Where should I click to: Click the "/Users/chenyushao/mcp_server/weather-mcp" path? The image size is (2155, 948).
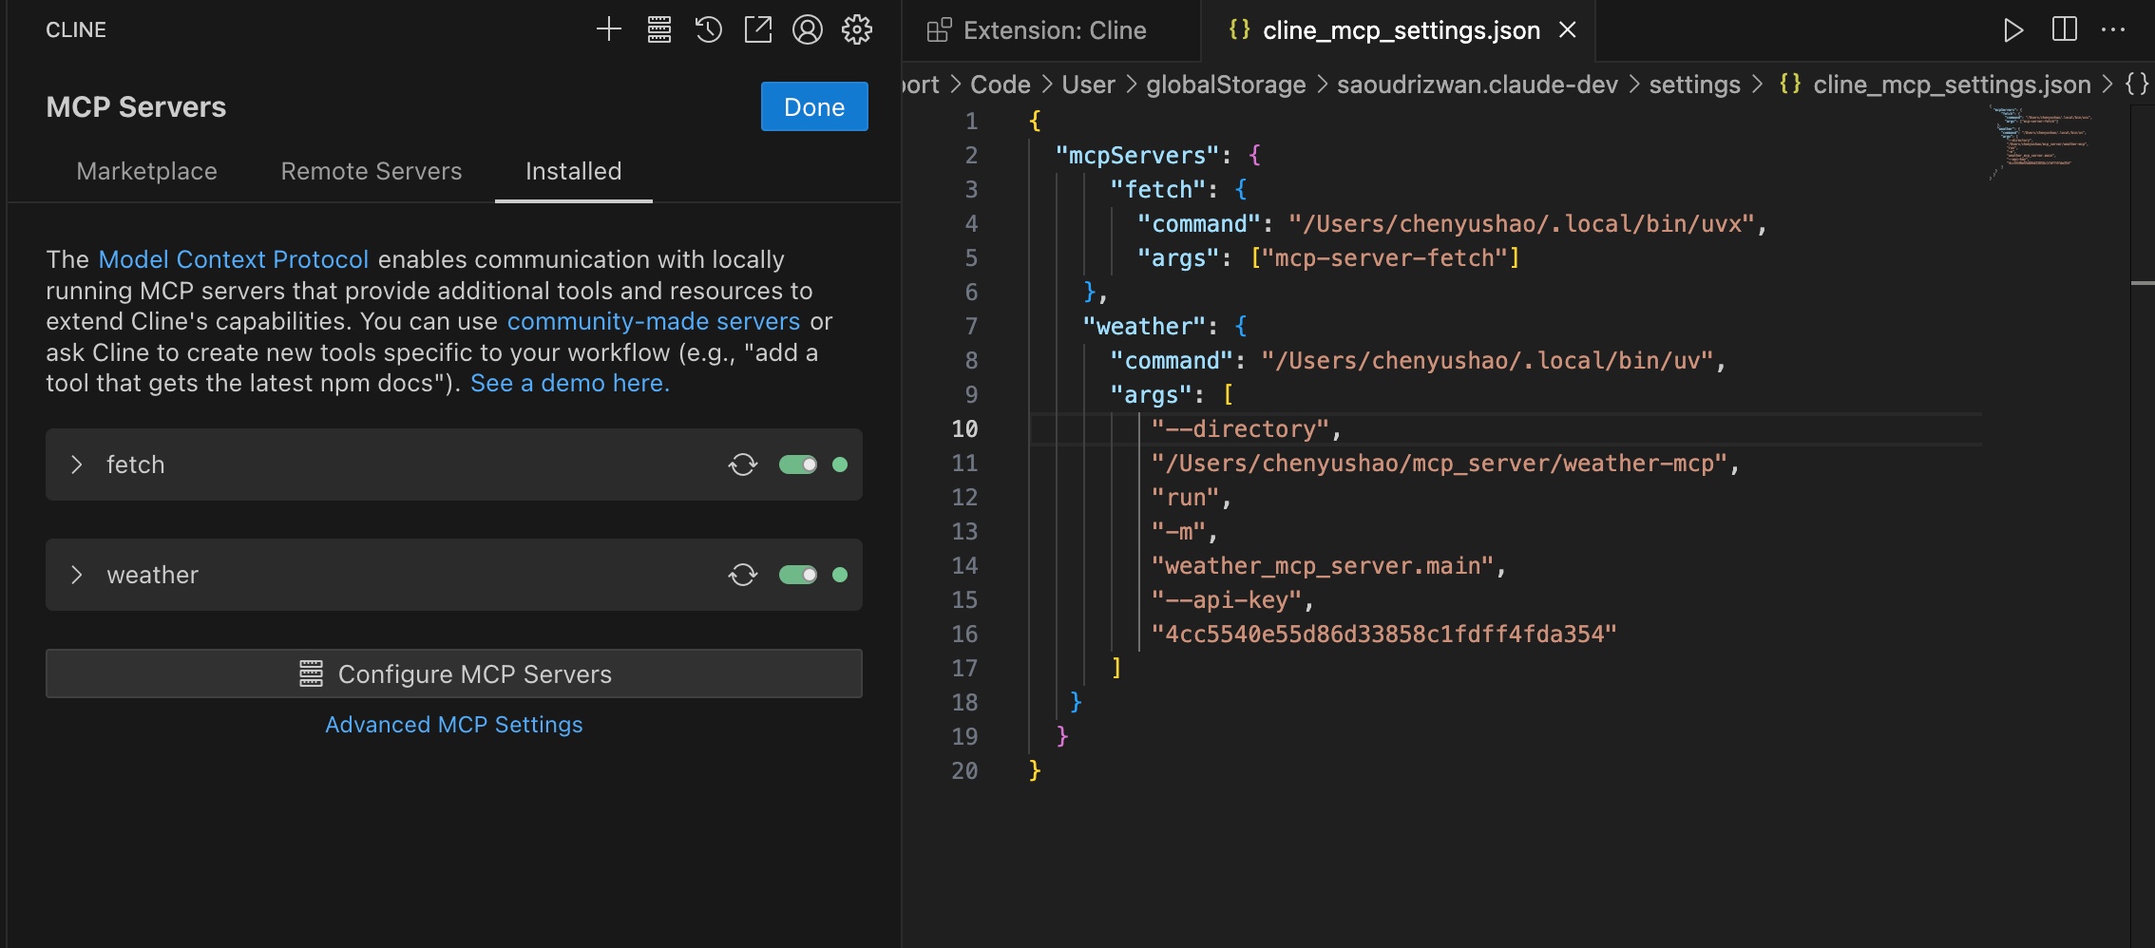(x=1439, y=463)
